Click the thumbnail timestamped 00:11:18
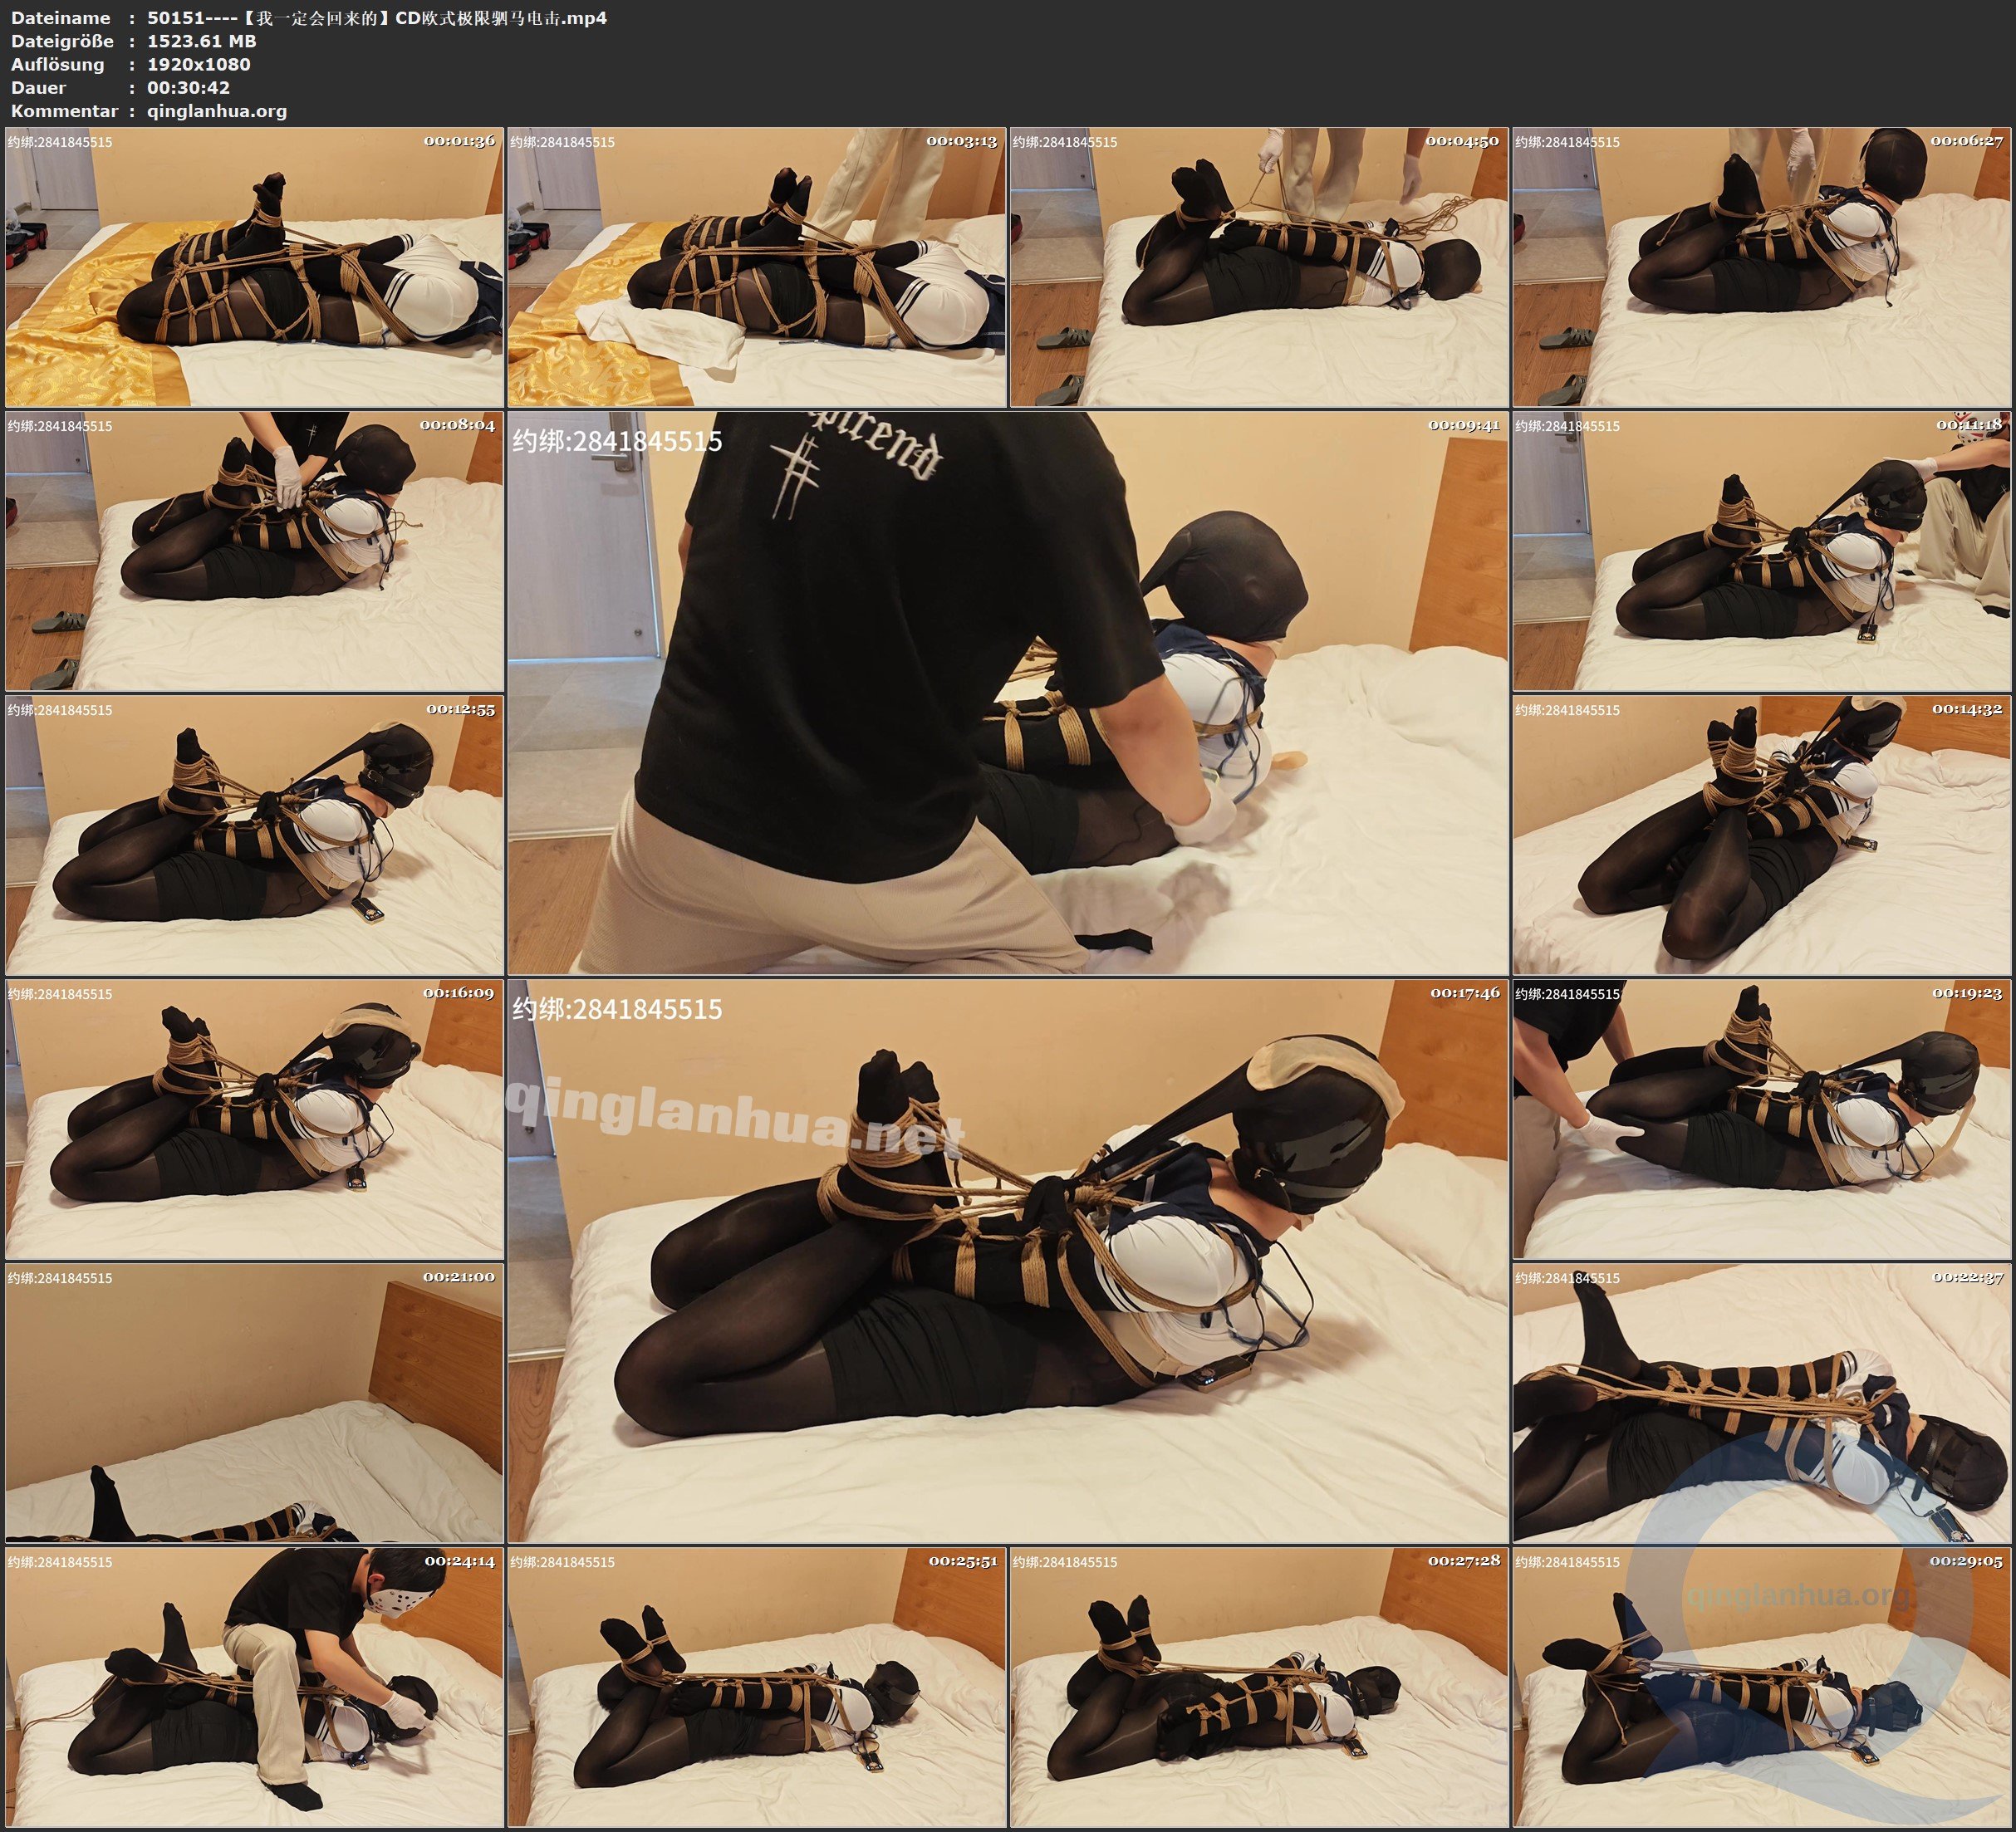2016x1832 pixels. click(x=1762, y=551)
